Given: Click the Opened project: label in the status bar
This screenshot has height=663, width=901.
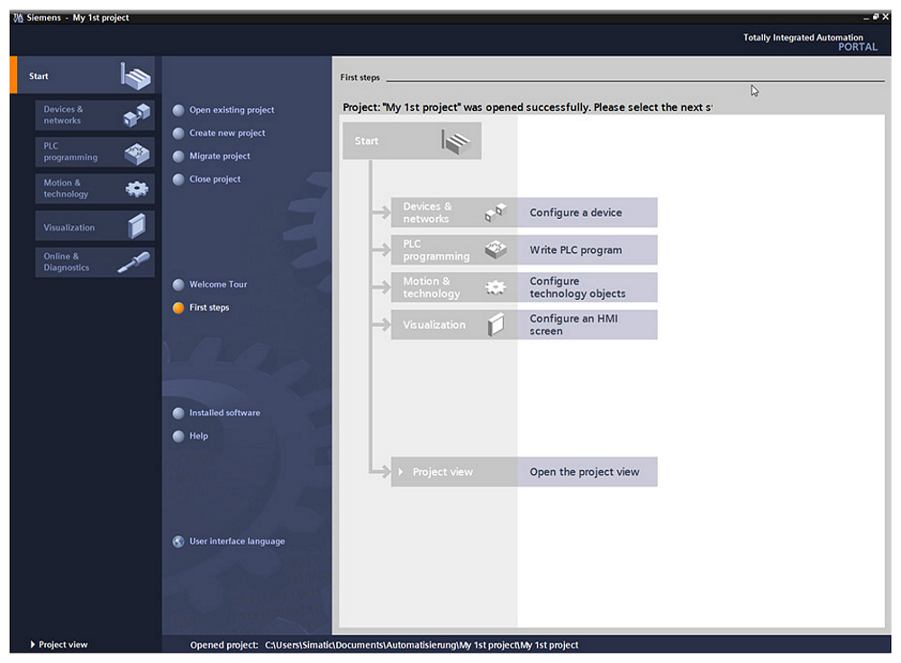Looking at the screenshot, I should [x=224, y=645].
